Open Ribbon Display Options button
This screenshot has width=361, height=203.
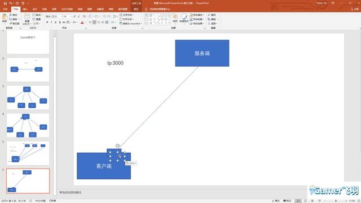point(333,3)
